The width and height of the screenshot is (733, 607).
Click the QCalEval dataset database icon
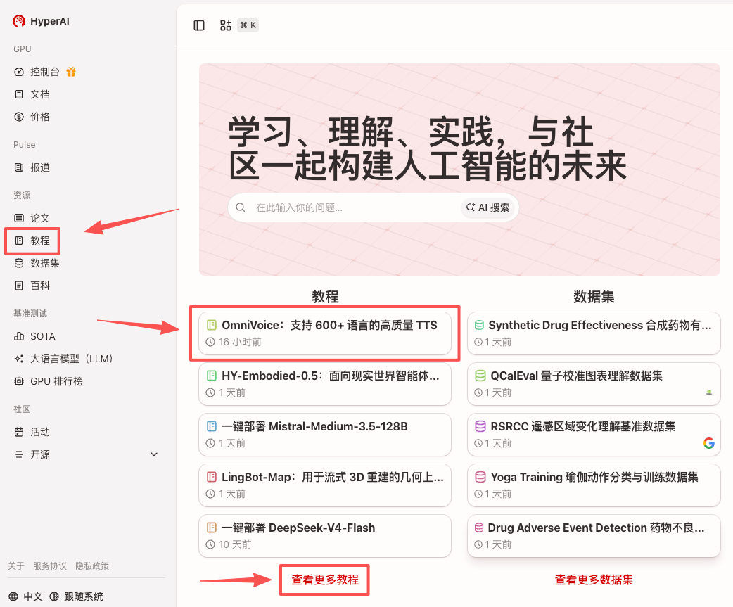(480, 376)
